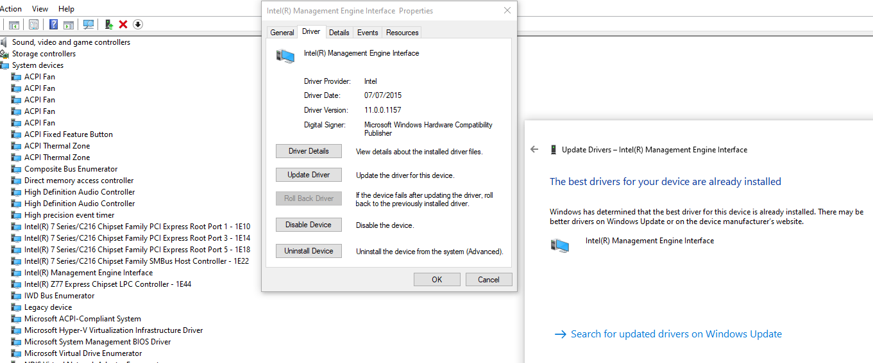This screenshot has width=873, height=363.
Task: Select PCI Express Root Port 5 - 1E18
Action: tap(137, 250)
